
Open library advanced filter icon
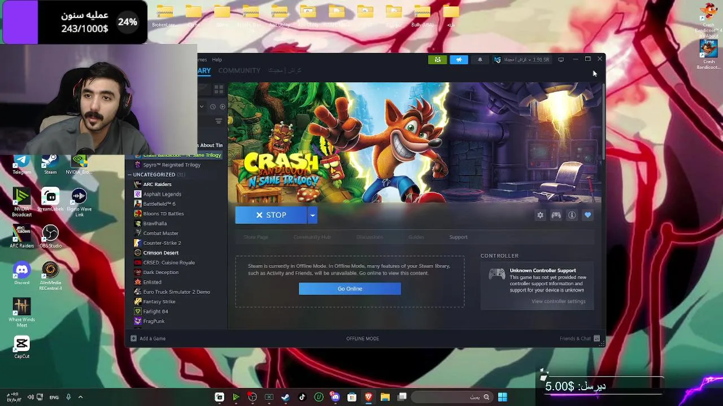(219, 121)
